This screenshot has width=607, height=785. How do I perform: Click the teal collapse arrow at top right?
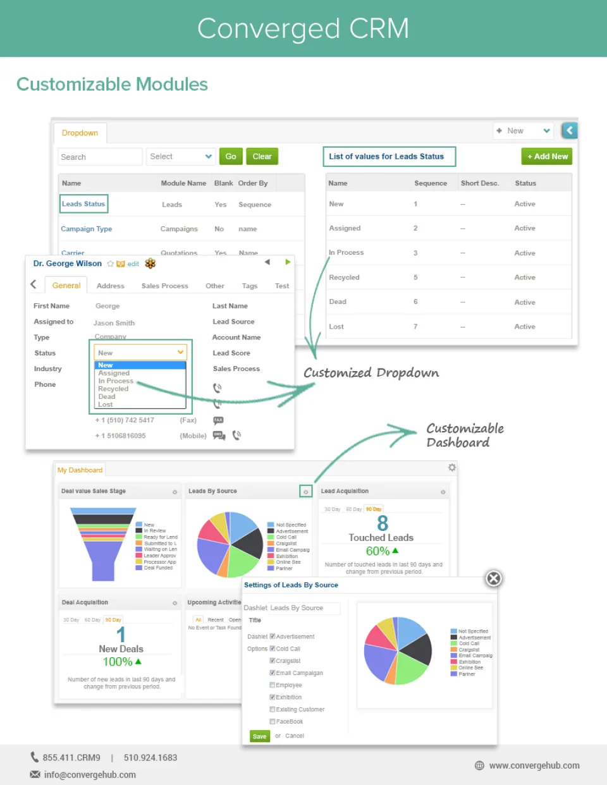570,130
